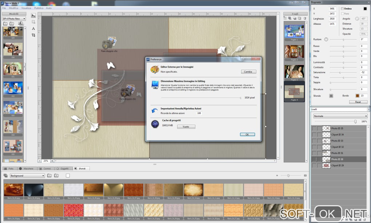The height and width of the screenshot is (223, 371).
Task: Toggle lock box of Photo ID 30
Action: pos(319,159)
